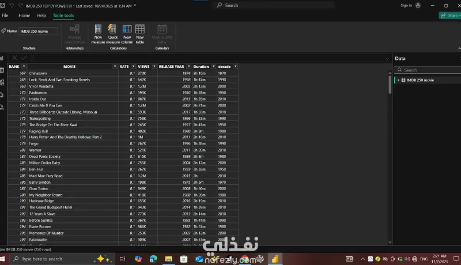
Task: Click the account avatar next to Sign in
Action: coord(418,5)
